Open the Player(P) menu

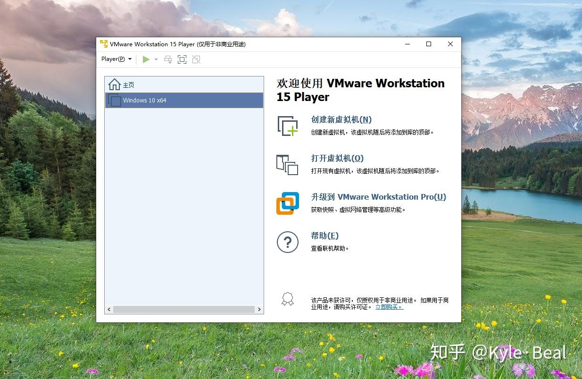coord(116,59)
